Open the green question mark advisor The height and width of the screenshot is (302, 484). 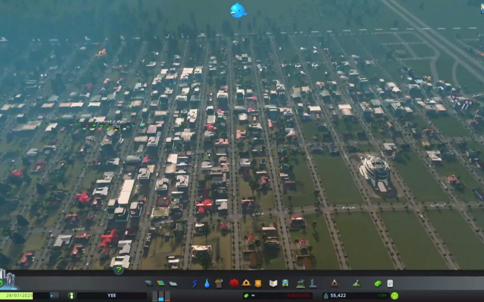click(x=118, y=270)
